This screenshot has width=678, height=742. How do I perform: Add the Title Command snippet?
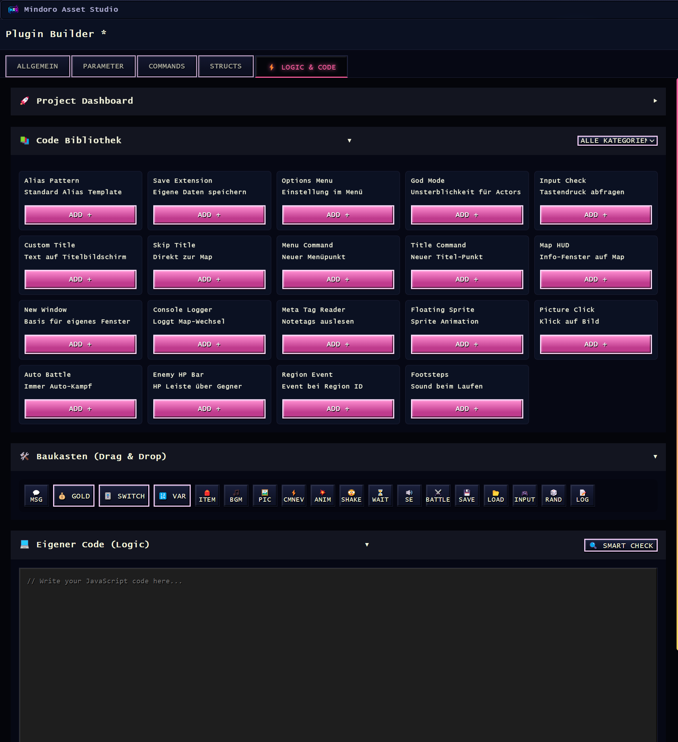click(x=467, y=279)
